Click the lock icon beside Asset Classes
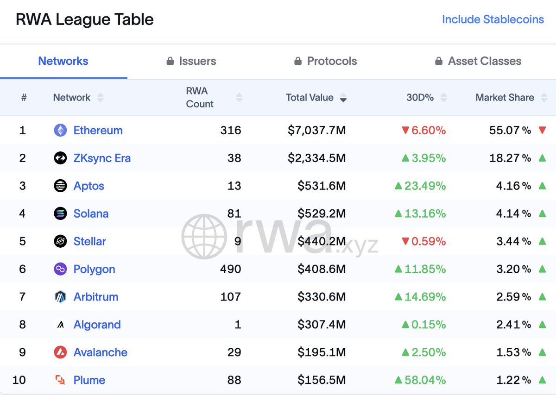The width and height of the screenshot is (556, 395). [x=439, y=61]
